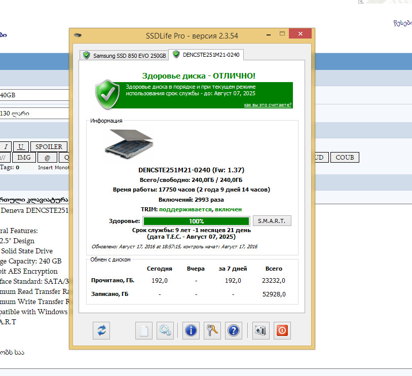Viewport: 412px width, 376px height.
Task: Open settings gears icon
Action: point(165,330)
